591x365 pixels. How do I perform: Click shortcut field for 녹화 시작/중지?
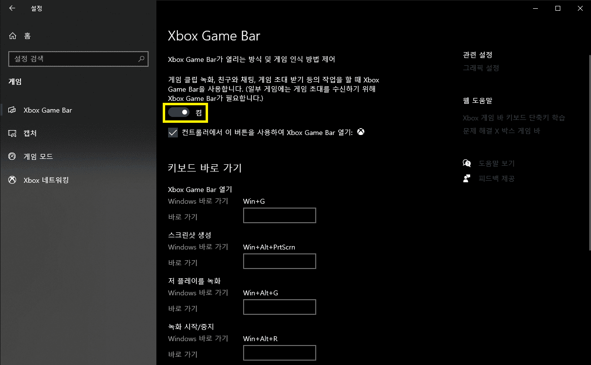279,353
